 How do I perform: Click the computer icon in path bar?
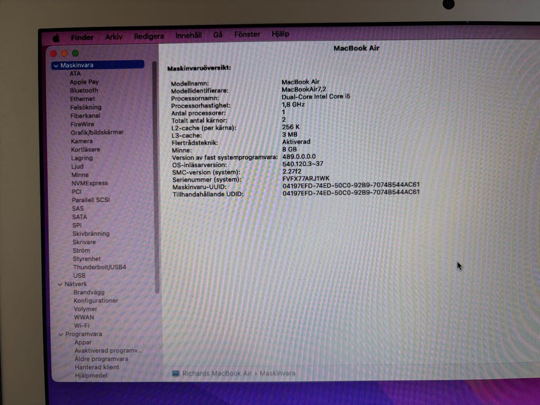[175, 373]
